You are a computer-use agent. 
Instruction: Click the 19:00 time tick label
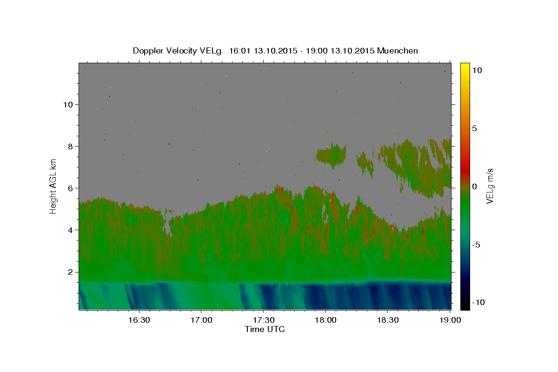(450, 320)
